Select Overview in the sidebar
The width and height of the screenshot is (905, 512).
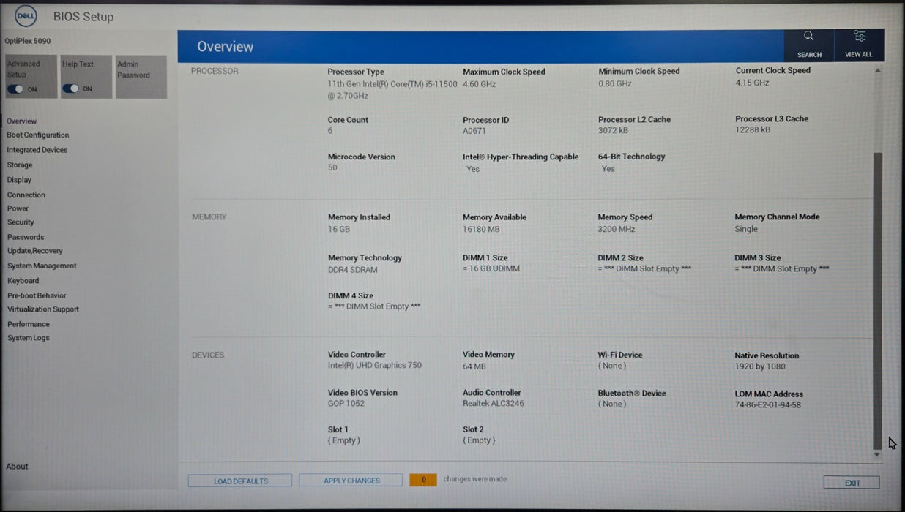click(x=22, y=121)
